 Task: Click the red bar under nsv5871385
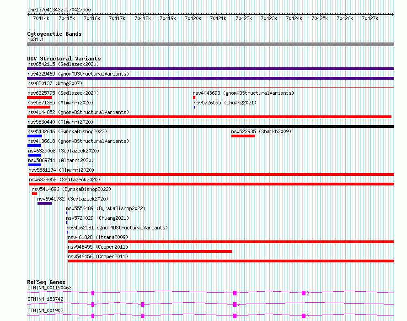coord(39,107)
